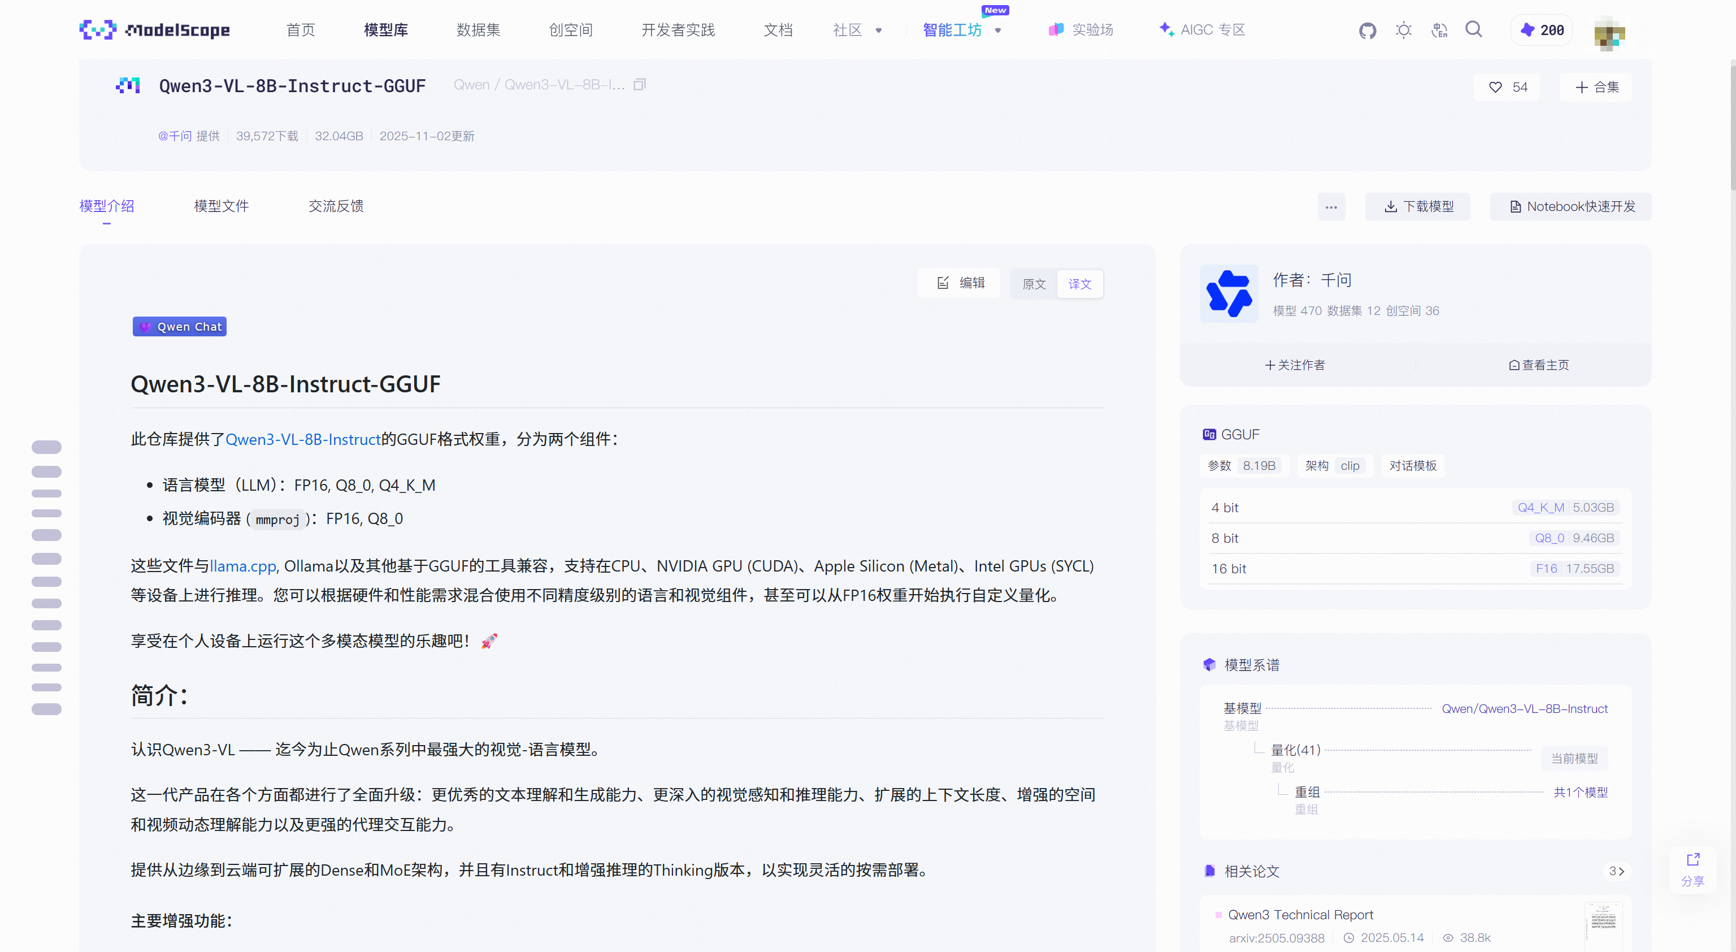Show 译文 translated text
The image size is (1736, 952).
(x=1079, y=284)
